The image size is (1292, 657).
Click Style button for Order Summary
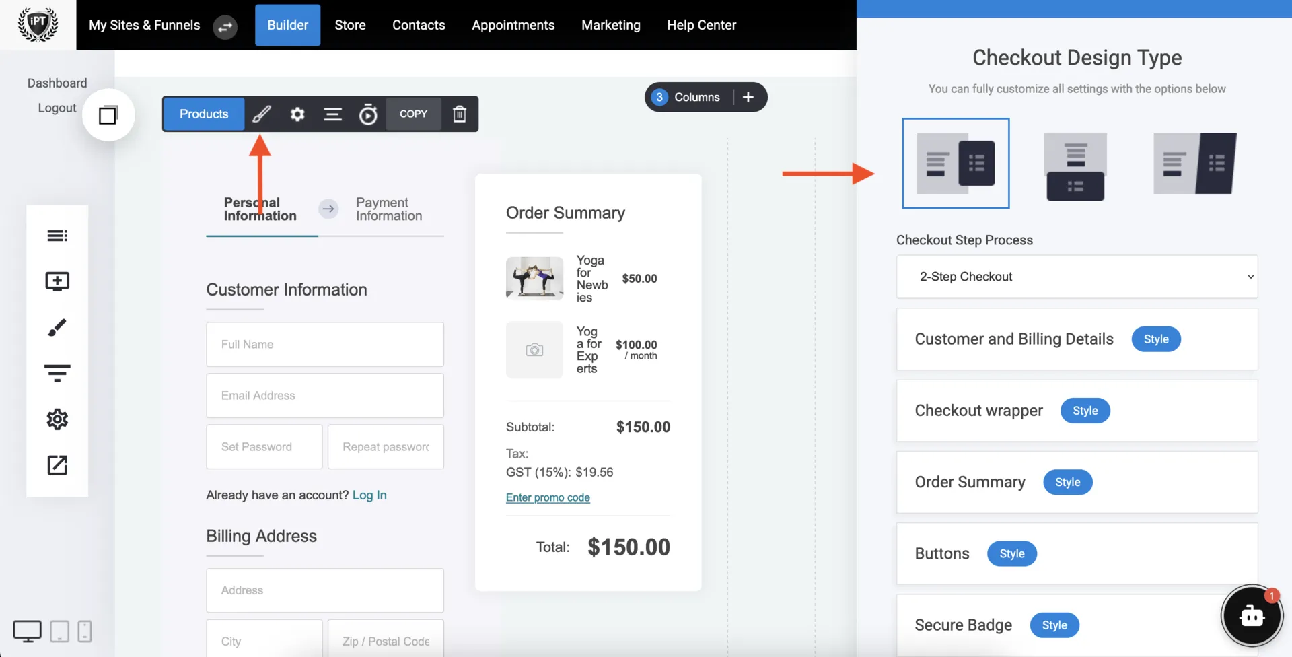1068,482
